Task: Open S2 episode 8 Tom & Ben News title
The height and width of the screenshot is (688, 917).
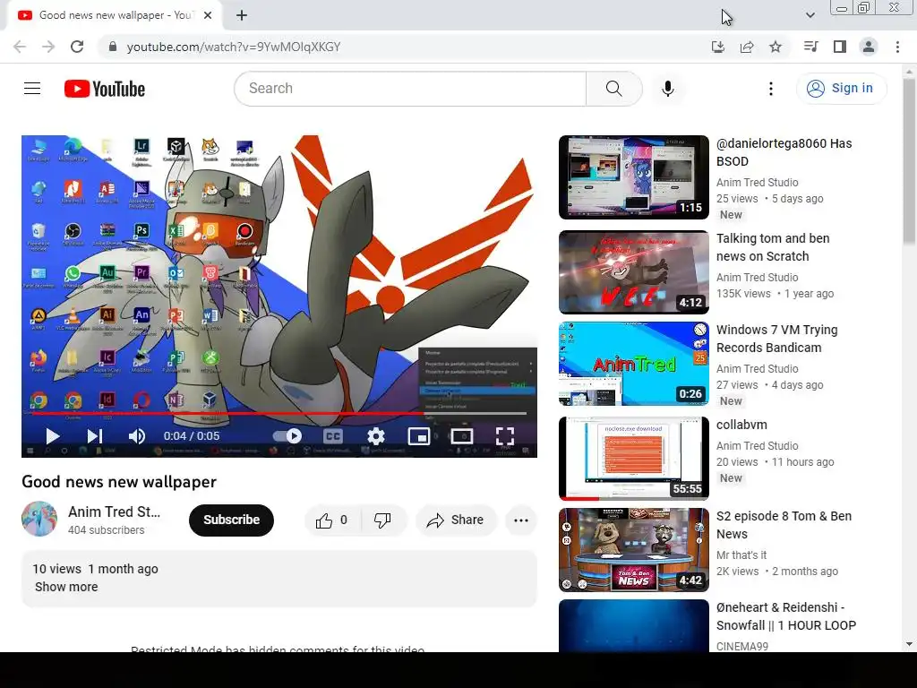Action: click(x=784, y=525)
